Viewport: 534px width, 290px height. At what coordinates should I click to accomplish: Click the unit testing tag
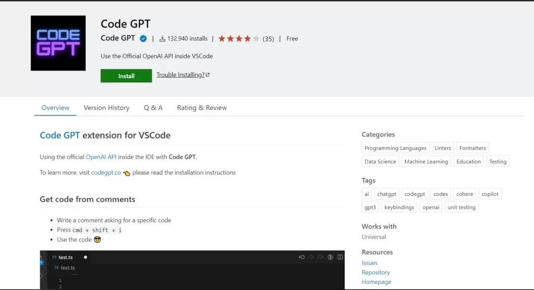(x=462, y=207)
